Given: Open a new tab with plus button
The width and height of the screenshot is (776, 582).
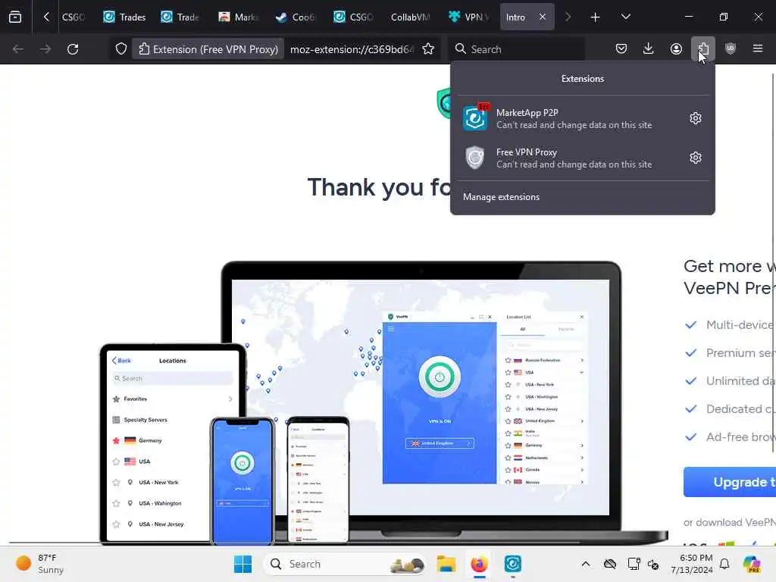Looking at the screenshot, I should point(596,17).
